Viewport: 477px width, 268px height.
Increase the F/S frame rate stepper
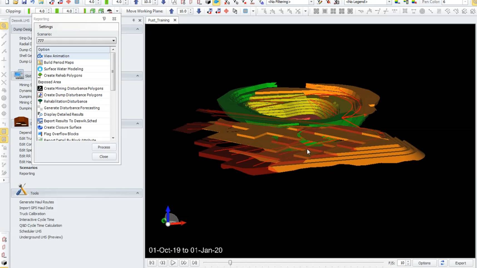tap(408, 262)
